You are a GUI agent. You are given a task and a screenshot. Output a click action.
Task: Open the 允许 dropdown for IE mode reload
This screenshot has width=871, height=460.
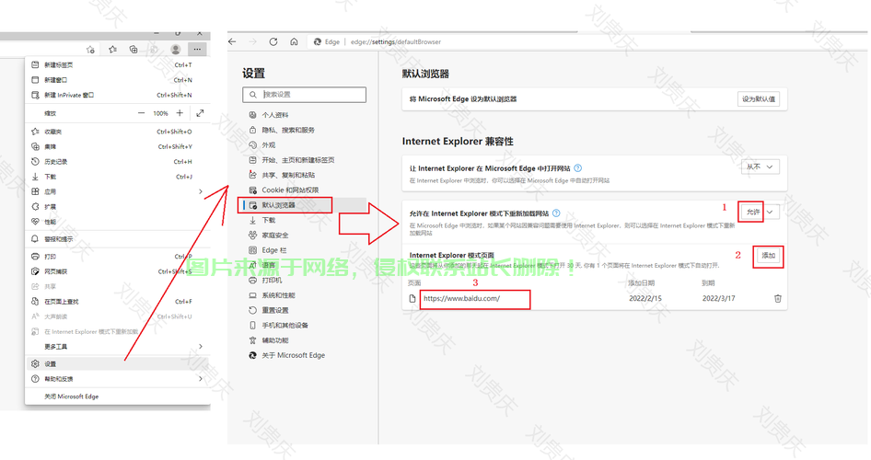tap(759, 212)
